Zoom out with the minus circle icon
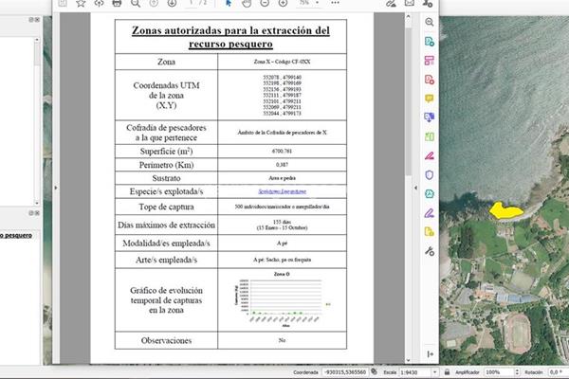 point(265,3)
